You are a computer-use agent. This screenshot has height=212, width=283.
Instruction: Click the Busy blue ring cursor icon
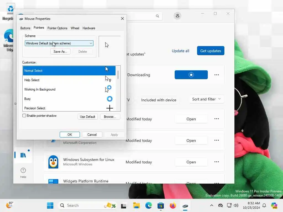[109, 99]
